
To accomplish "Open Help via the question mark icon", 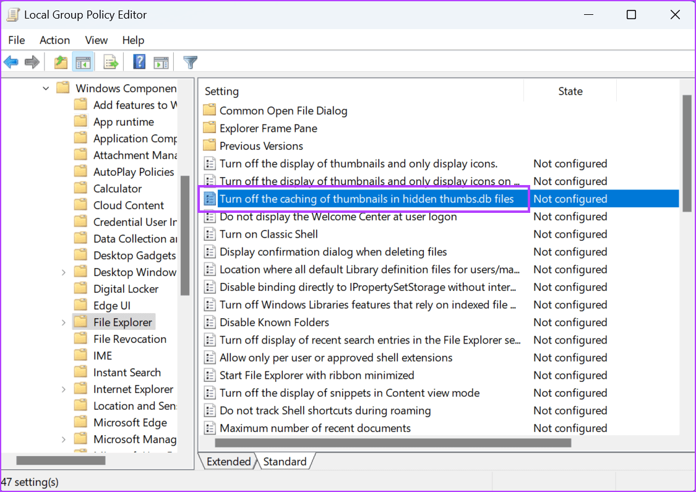I will point(139,62).
